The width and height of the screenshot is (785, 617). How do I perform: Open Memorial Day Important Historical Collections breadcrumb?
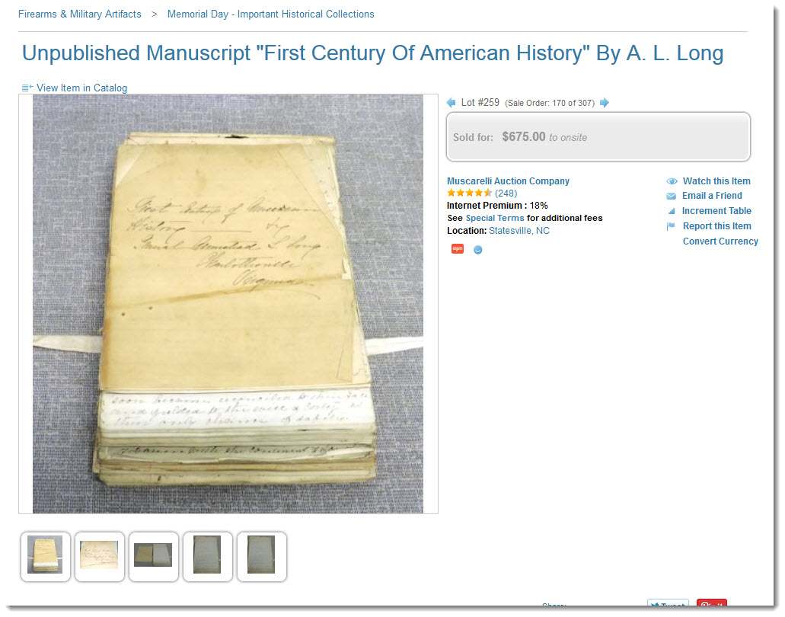pyautogui.click(x=271, y=14)
